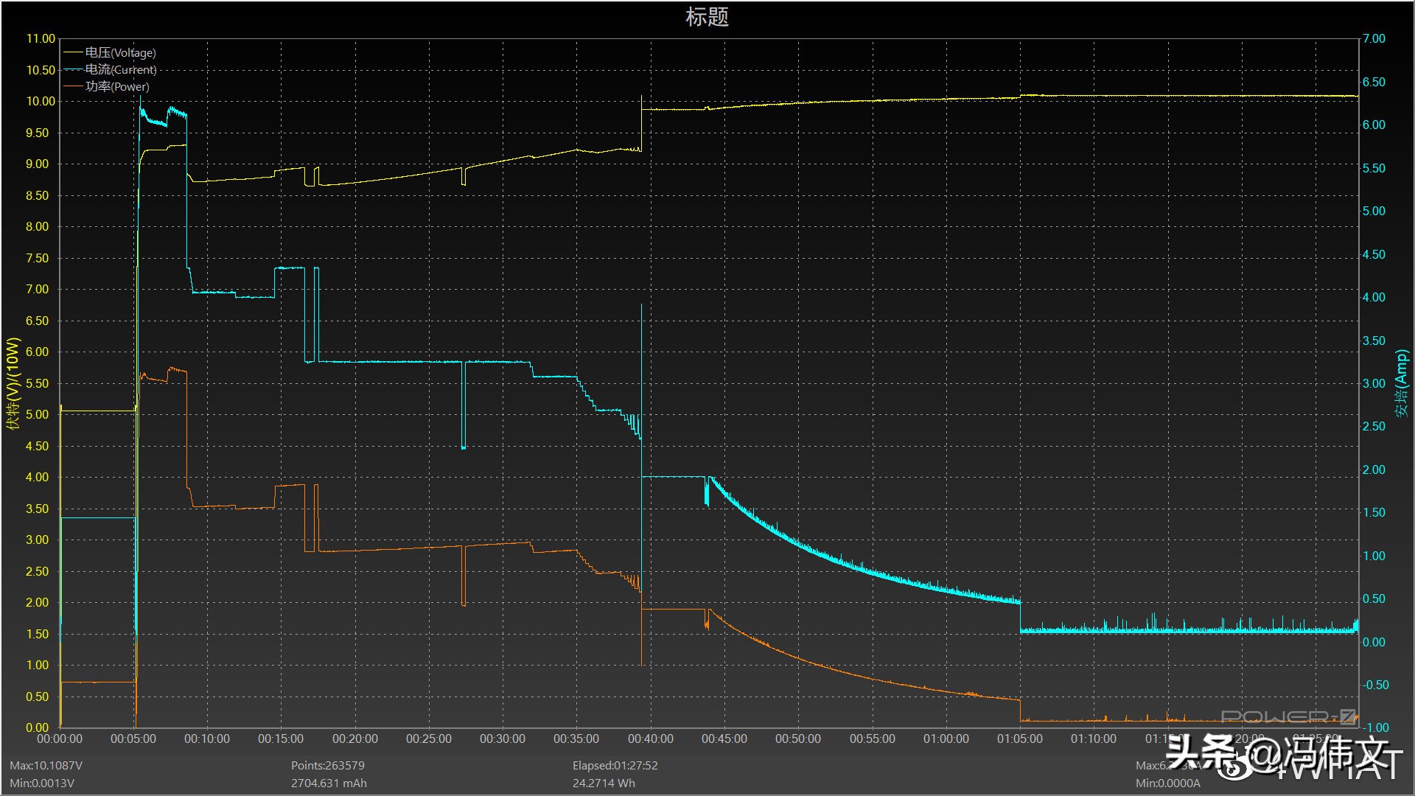Click the 24.2714 Wh energy readout

[x=604, y=783]
